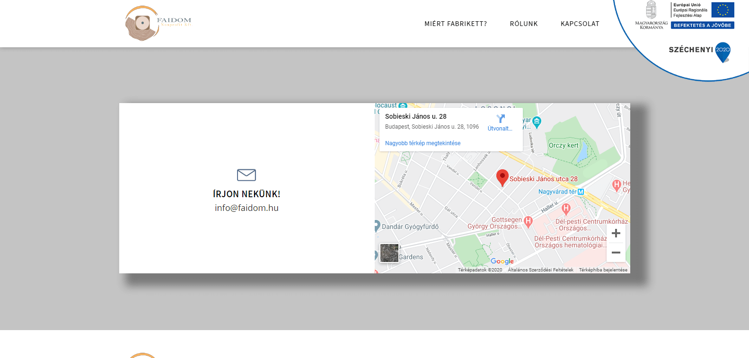Screen dimensions: 749x358
Task: Click the Térképhiba bejelentése link
Action: pyautogui.click(x=603, y=270)
